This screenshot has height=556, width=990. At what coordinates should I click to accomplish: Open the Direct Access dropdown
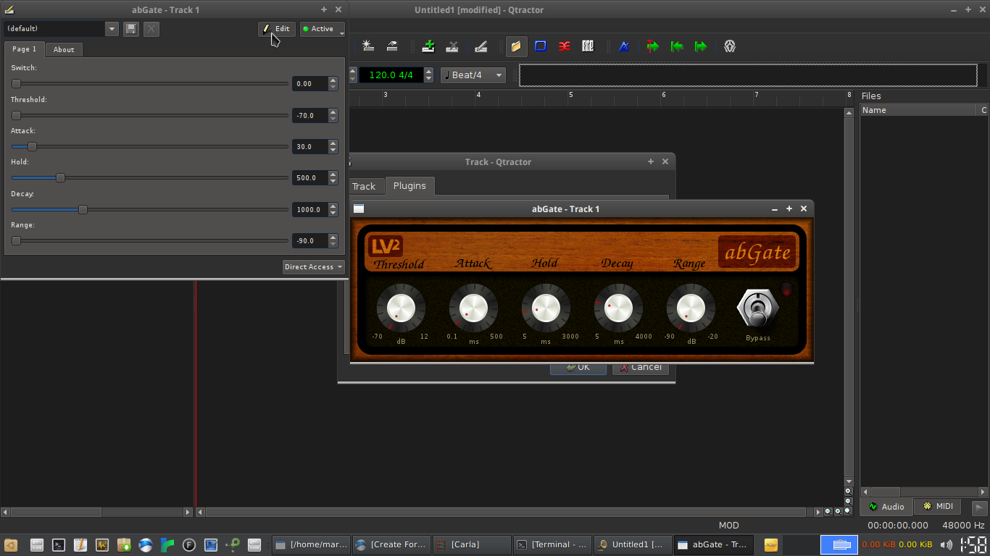(314, 267)
